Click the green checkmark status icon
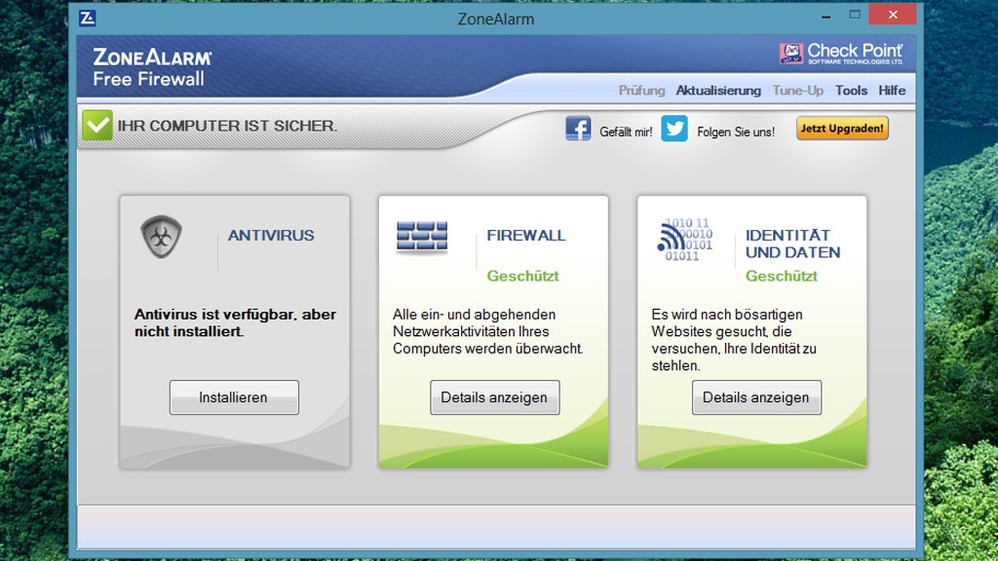998x561 pixels. (97, 126)
